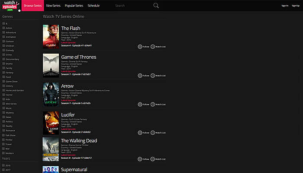Open the New Series tab

tap(53, 6)
